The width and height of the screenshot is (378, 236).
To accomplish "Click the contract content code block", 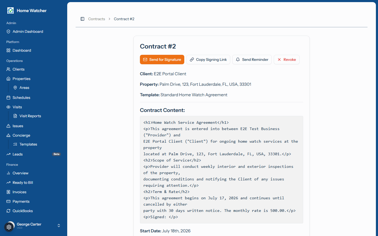I will (222, 170).
